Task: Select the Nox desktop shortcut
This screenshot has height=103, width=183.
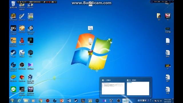Action: 31,54
